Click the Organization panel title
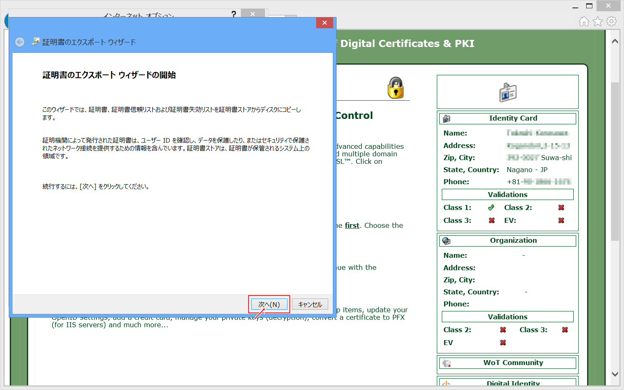The height and width of the screenshot is (390, 624). tap(513, 240)
